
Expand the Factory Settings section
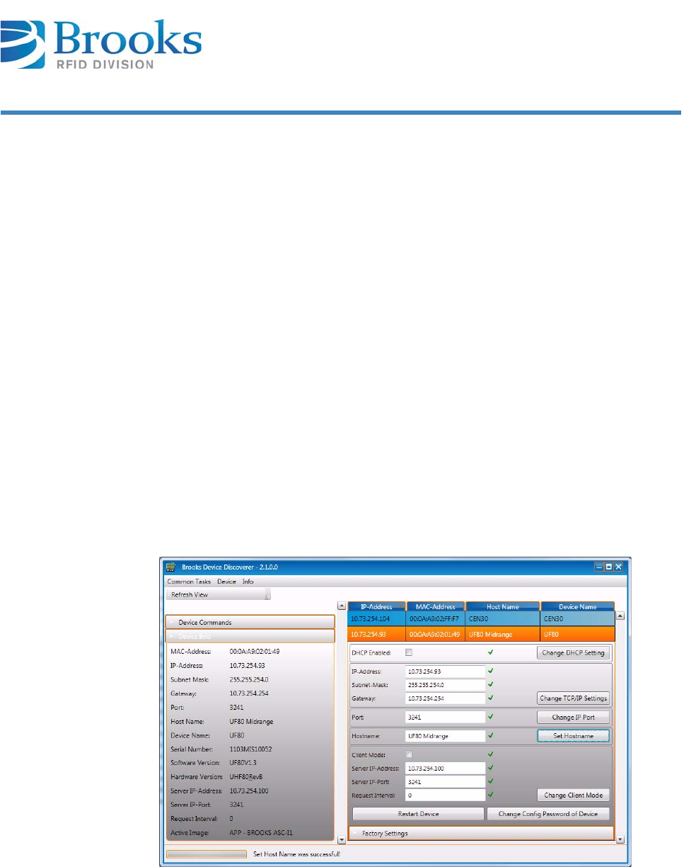481,834
